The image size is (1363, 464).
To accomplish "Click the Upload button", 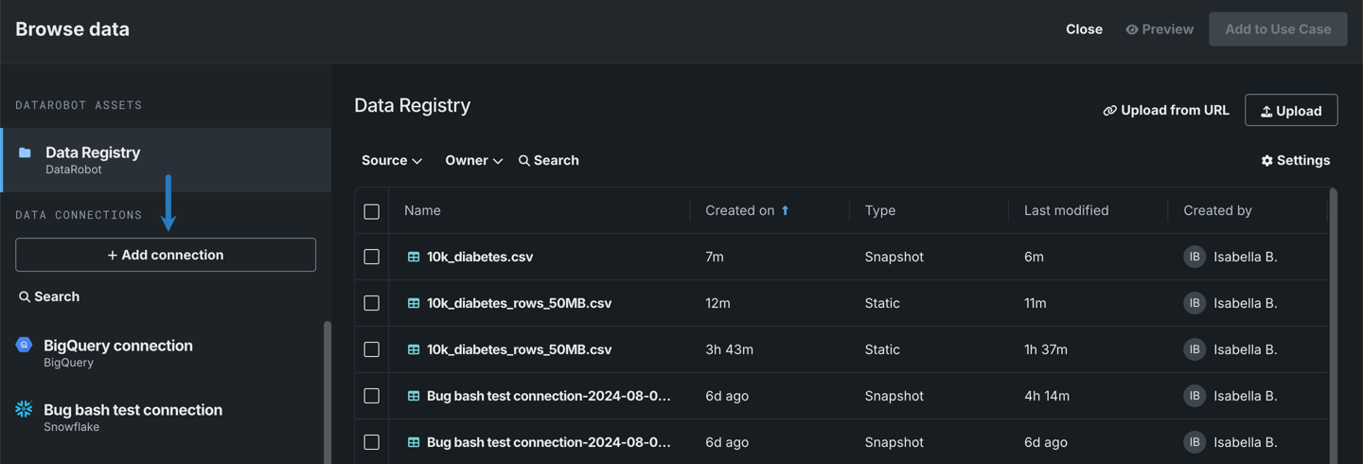I will pyautogui.click(x=1290, y=111).
